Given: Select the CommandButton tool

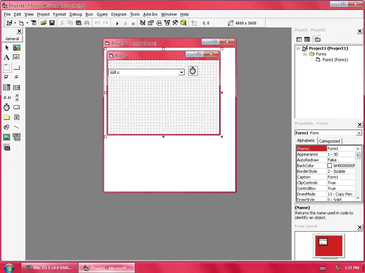Looking at the screenshot, I should [16, 68].
